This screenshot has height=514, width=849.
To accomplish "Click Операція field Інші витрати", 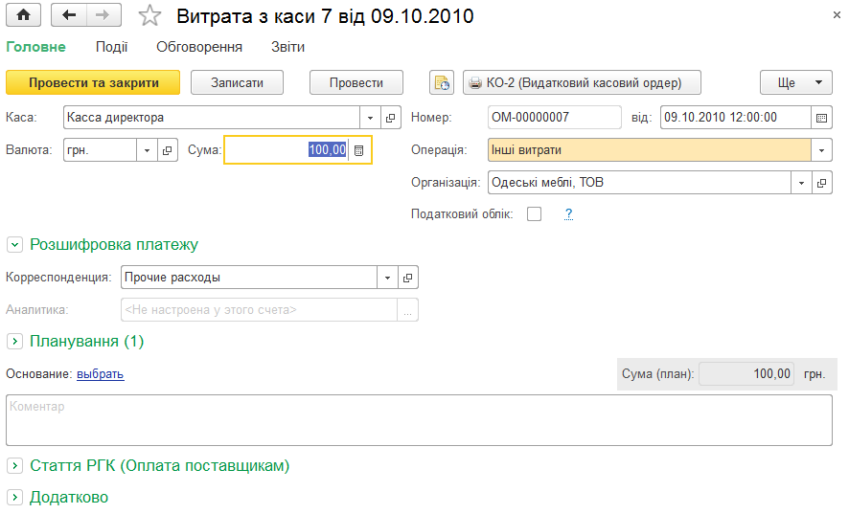I will (649, 150).
